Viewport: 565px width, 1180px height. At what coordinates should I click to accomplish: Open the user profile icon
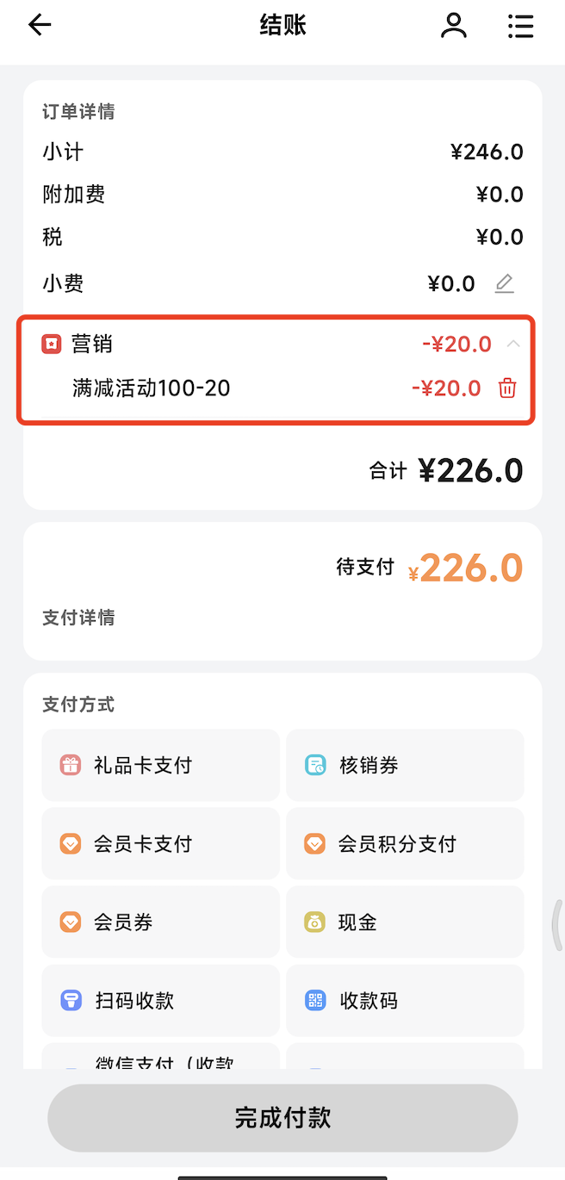coord(453,26)
